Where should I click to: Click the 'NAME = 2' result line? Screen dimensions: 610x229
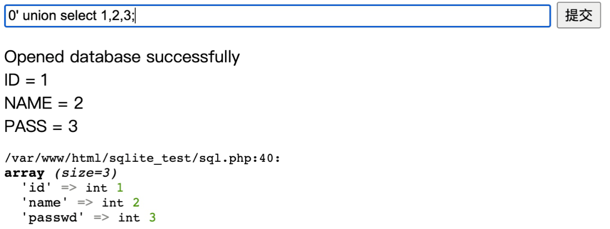tap(43, 103)
